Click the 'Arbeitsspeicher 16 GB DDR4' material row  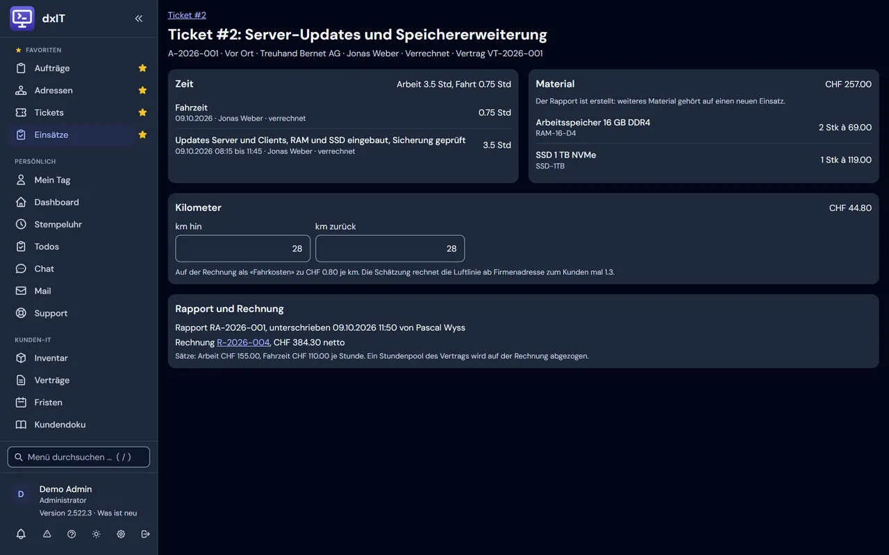pyautogui.click(x=704, y=128)
